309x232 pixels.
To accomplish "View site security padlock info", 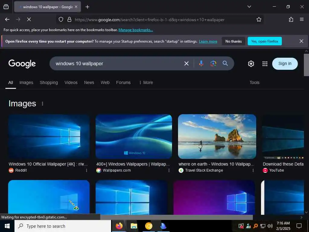I will (69, 19).
